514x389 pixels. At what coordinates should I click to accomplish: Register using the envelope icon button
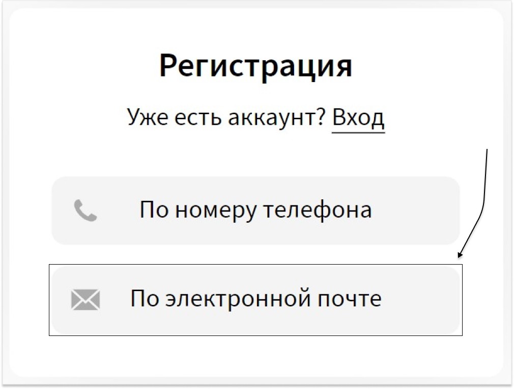[255, 300]
